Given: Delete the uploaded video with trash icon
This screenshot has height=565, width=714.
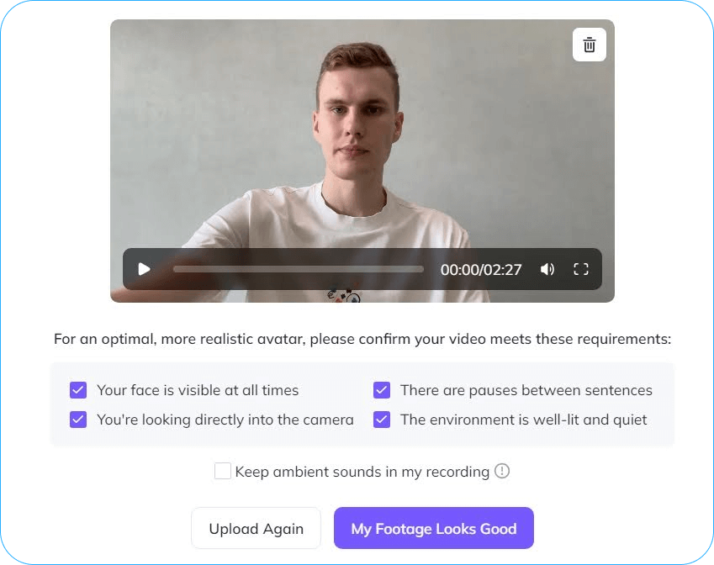Looking at the screenshot, I should click(589, 45).
